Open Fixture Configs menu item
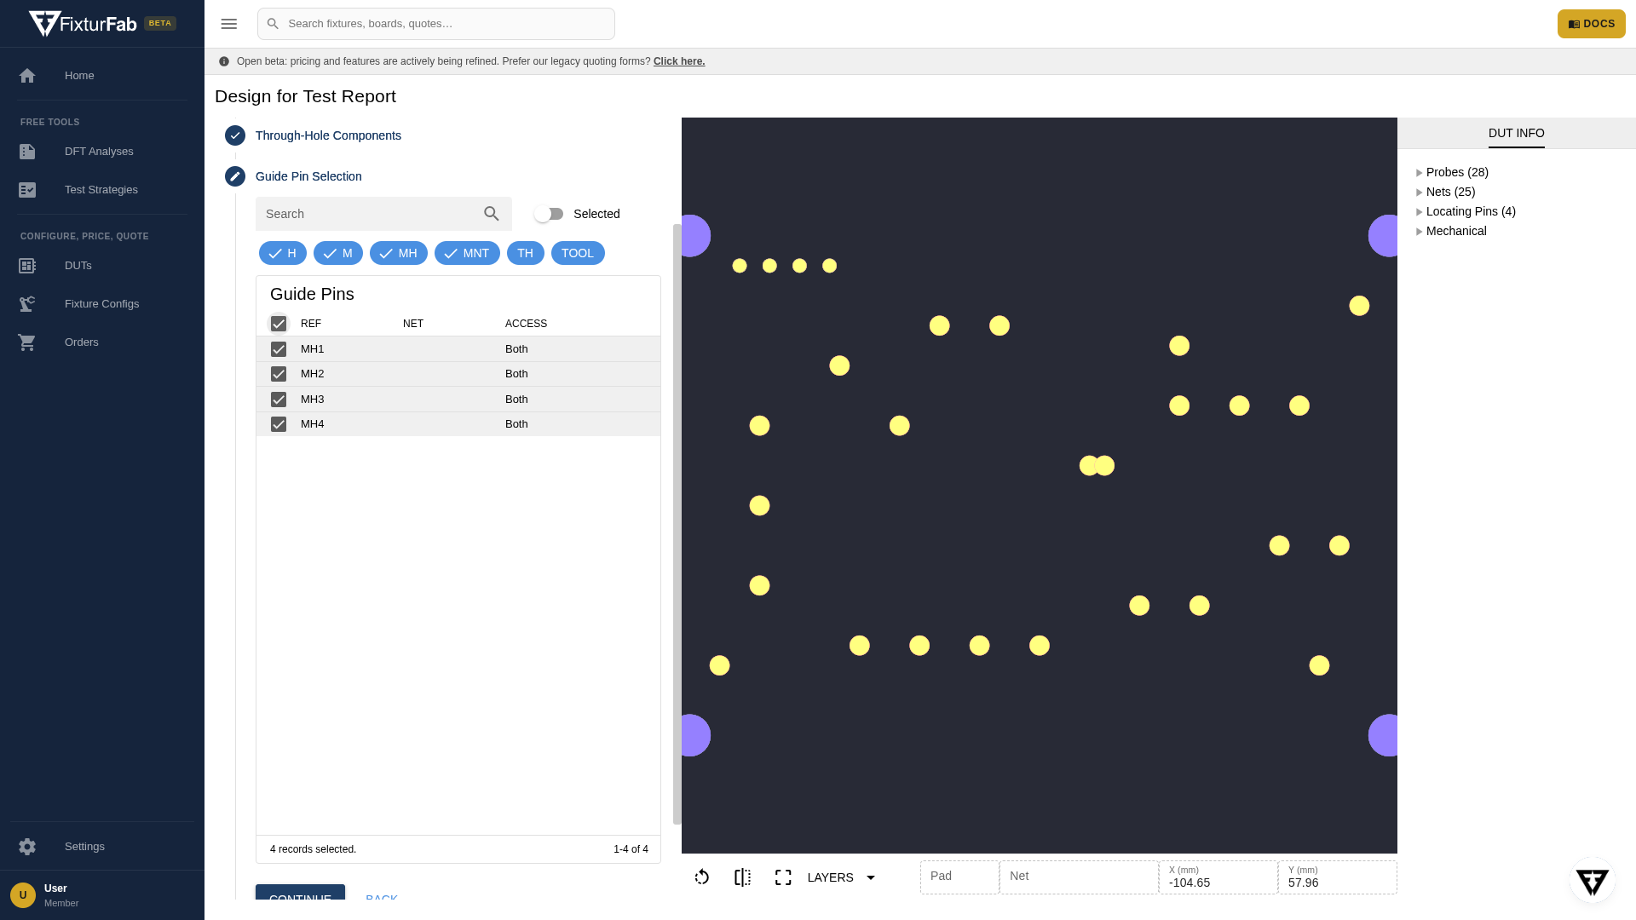 pos(102,304)
